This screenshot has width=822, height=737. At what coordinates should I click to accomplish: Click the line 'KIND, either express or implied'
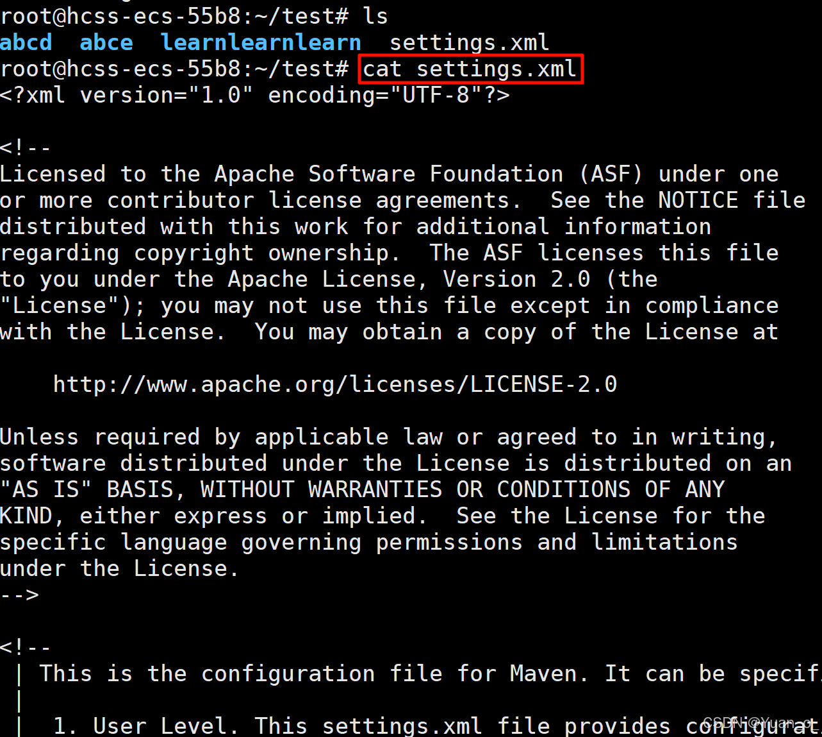[382, 516]
